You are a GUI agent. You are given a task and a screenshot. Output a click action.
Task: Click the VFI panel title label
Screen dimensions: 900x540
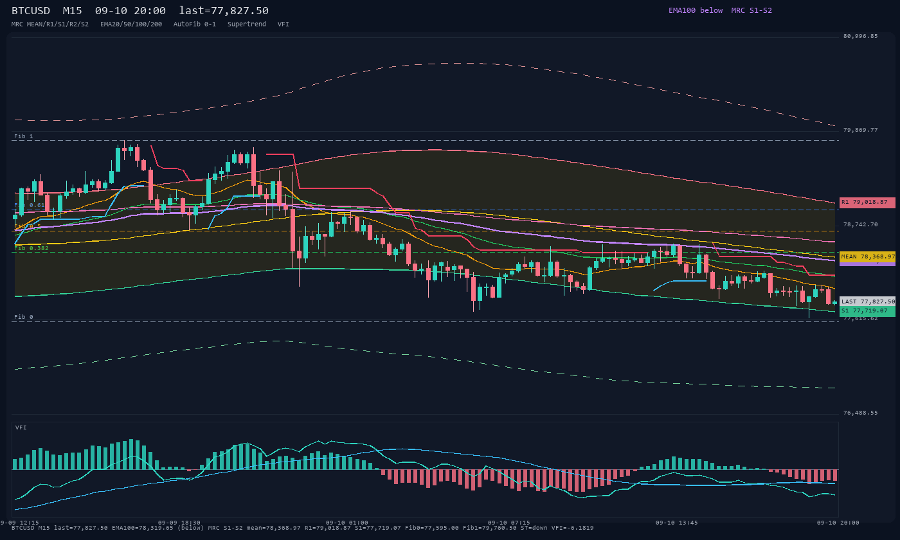(x=21, y=428)
